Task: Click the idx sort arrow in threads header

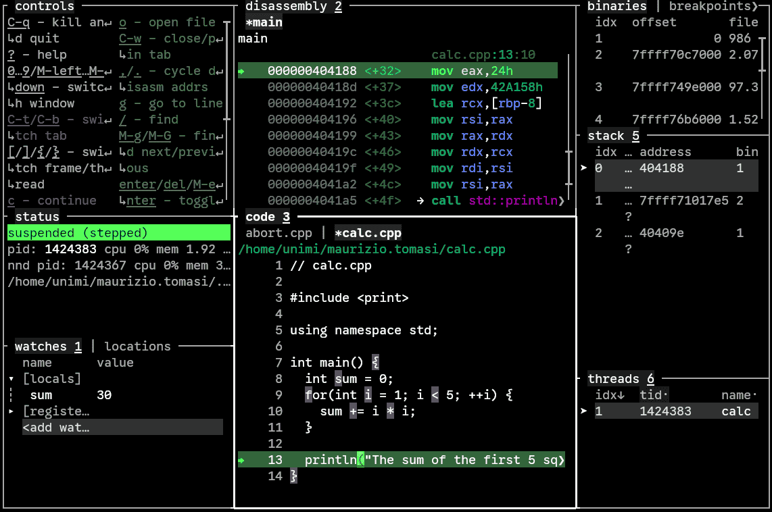Action: coord(621,395)
